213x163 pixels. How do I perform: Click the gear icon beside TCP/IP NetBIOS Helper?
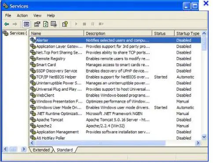click(x=33, y=77)
